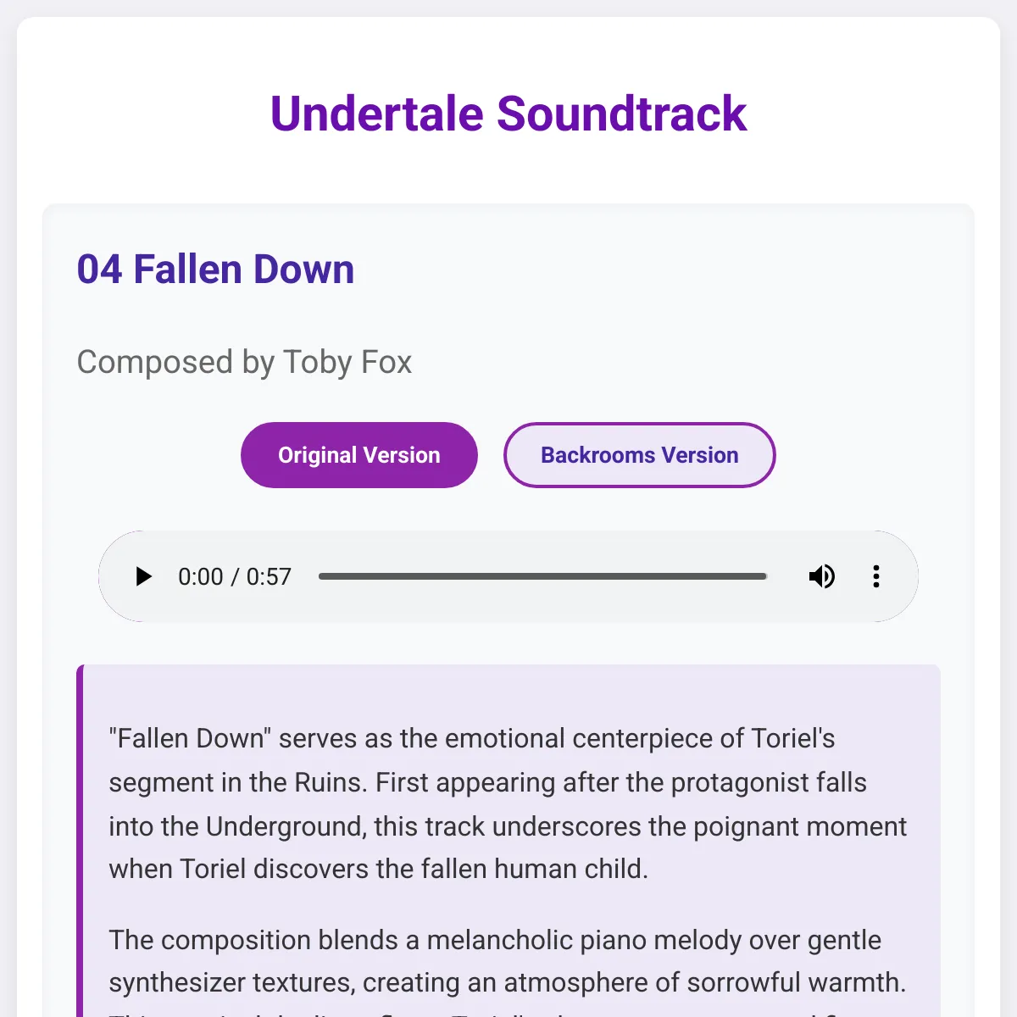This screenshot has height=1017, width=1017.
Task: Open audio player three-dot options menu
Action: click(x=876, y=576)
